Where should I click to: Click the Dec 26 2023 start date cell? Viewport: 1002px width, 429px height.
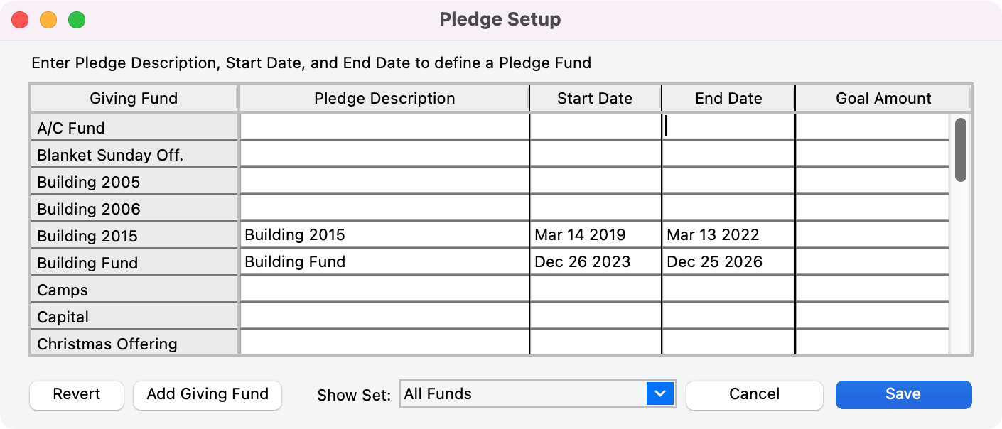595,261
